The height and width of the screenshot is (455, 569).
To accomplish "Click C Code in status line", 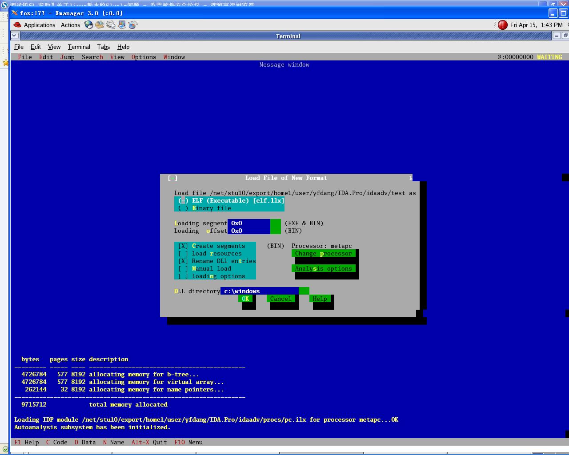I will 57,442.
